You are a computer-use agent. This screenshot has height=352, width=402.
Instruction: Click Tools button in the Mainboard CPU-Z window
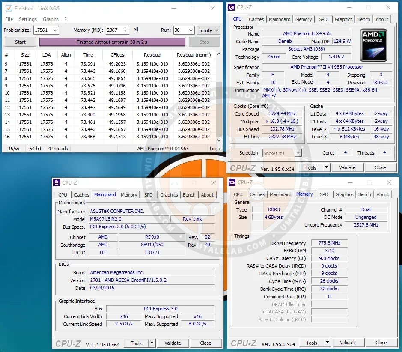point(136,343)
